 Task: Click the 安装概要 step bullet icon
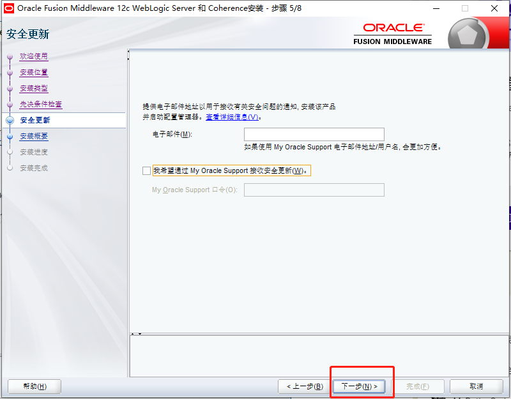(10, 136)
